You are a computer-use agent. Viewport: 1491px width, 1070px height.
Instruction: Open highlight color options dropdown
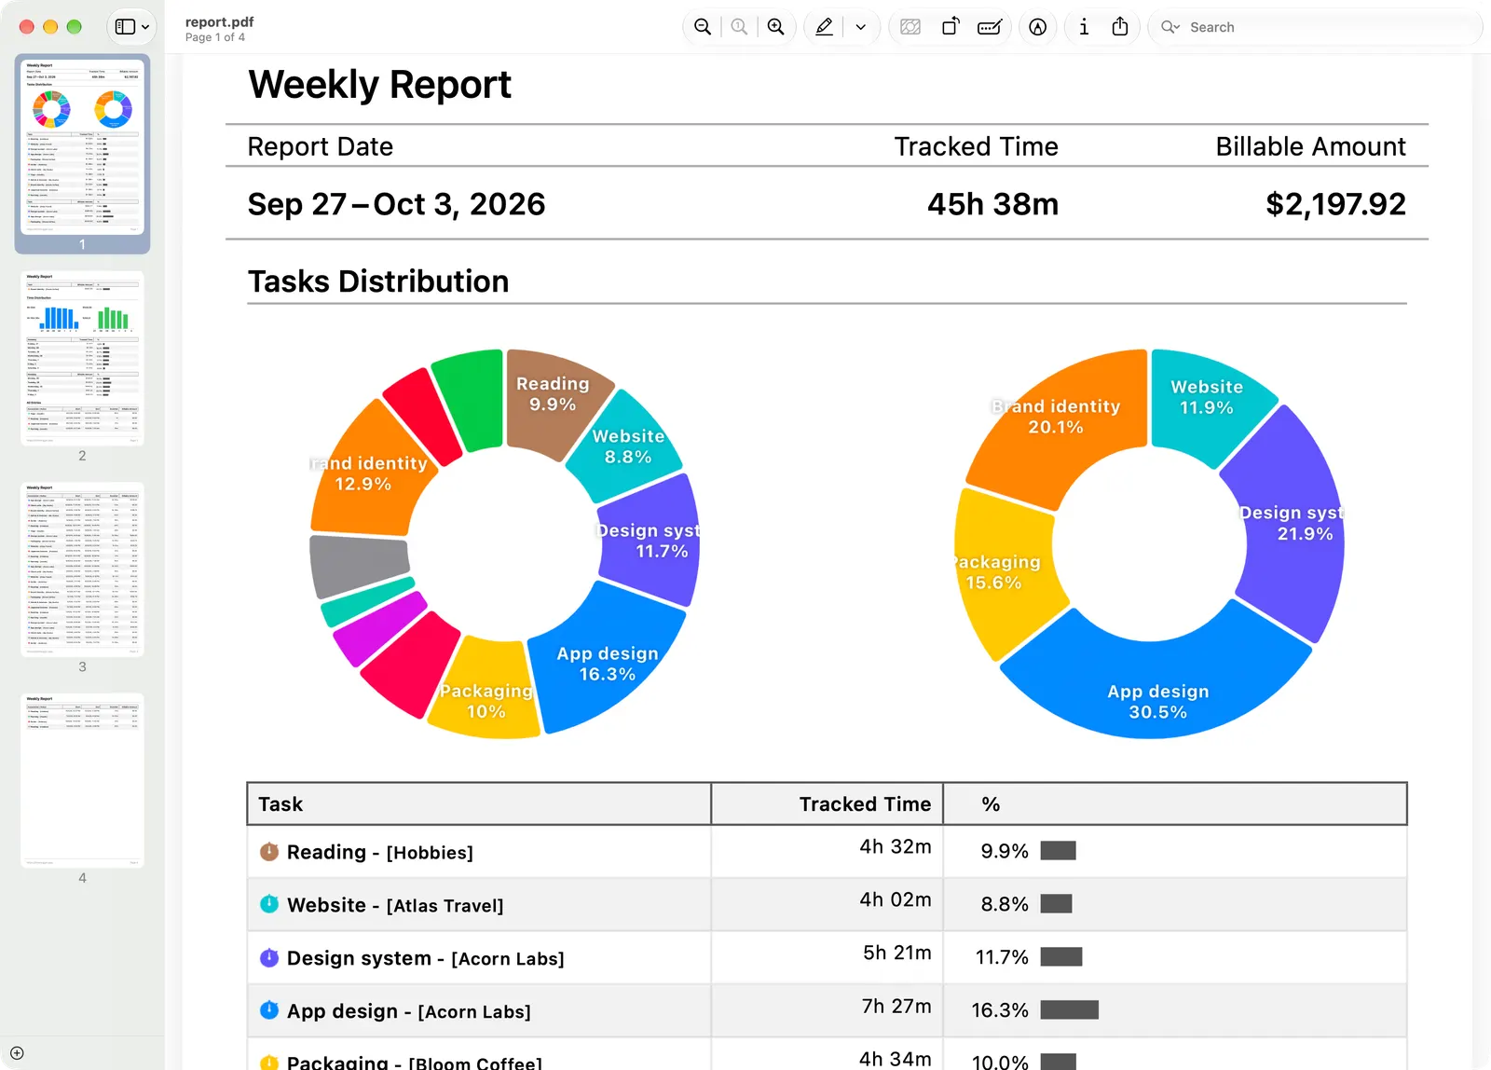click(x=861, y=27)
